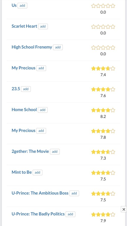The image size is (127, 226).
Task: Click the star rating for 23.5
Action: [x=103, y=89]
